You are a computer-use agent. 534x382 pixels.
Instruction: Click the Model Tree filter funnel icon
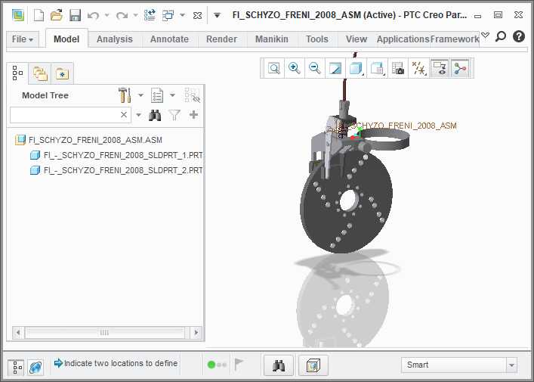click(174, 115)
